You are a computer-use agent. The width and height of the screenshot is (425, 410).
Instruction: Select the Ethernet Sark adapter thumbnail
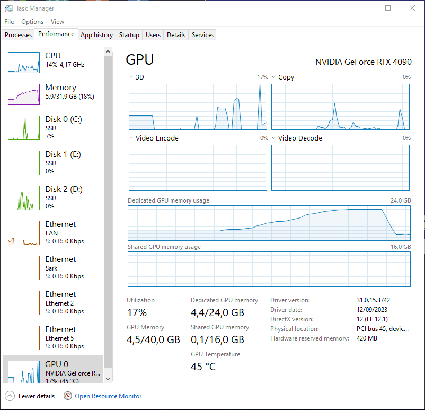point(24,268)
